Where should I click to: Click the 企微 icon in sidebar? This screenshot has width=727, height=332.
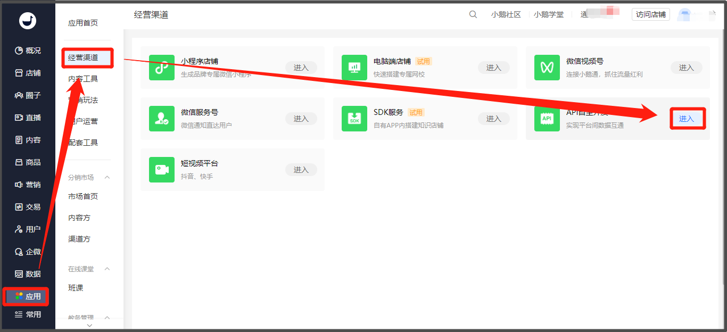click(x=19, y=252)
